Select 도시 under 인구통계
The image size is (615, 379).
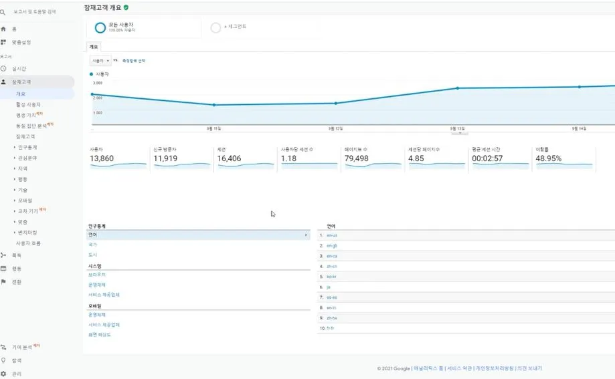[92, 255]
